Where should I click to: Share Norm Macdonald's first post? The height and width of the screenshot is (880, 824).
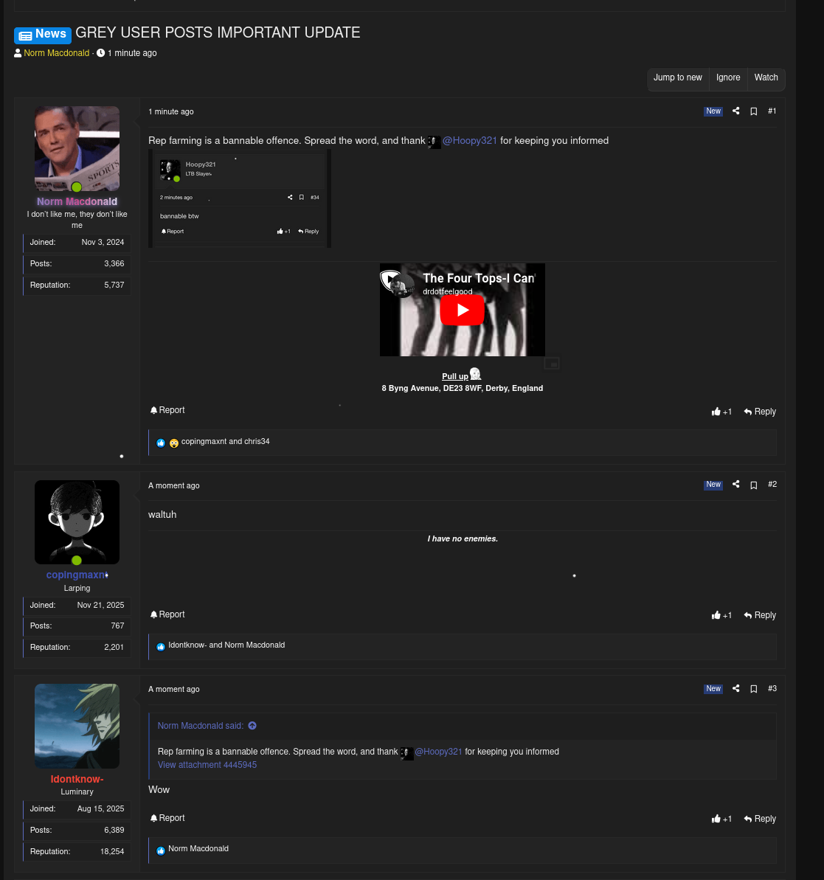[x=735, y=111]
